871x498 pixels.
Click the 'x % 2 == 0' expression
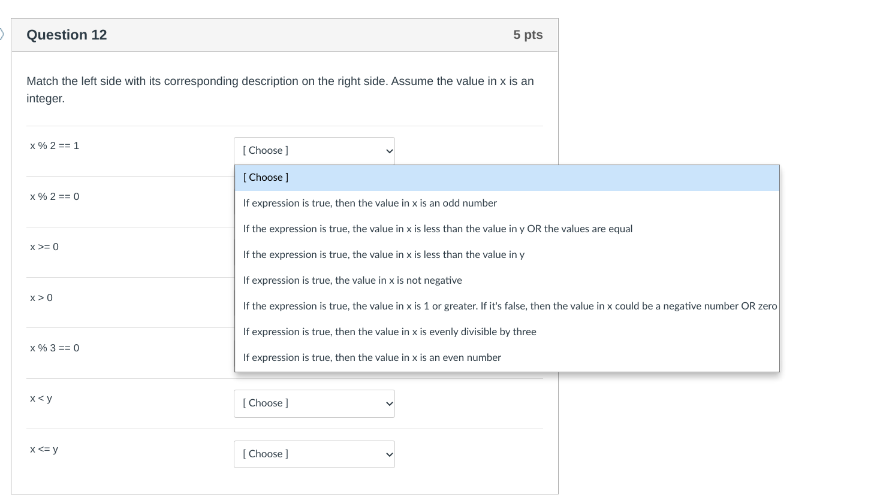pyautogui.click(x=55, y=197)
